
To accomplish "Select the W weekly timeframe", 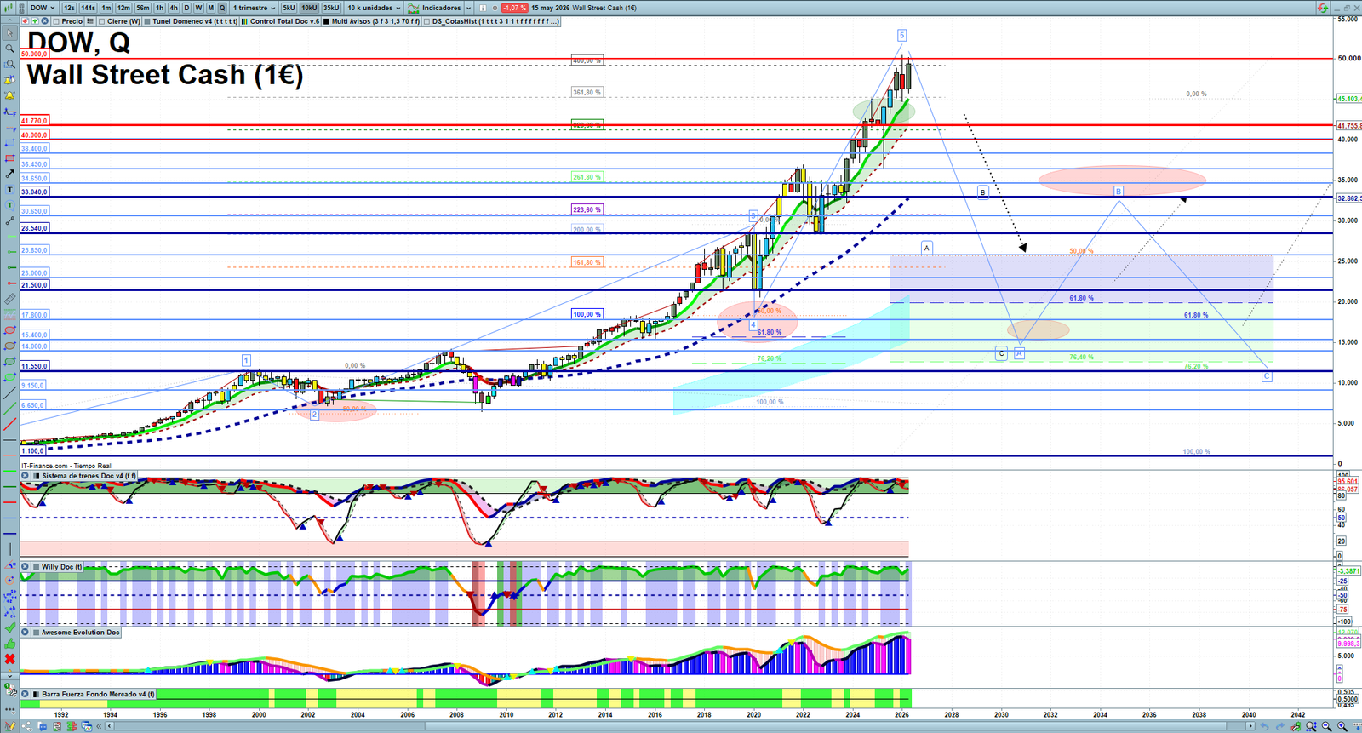I will 198,8.
